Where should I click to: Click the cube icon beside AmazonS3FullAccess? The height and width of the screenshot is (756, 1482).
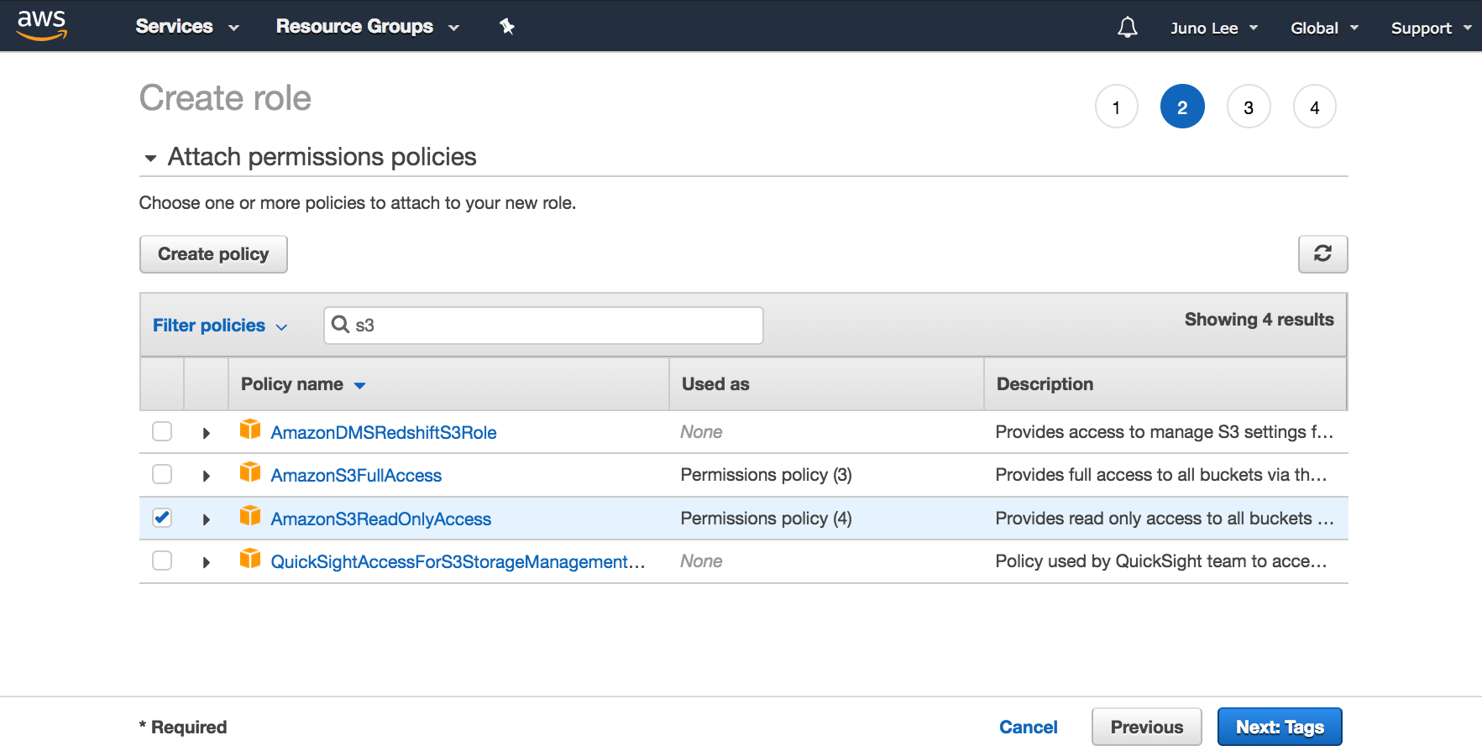[x=250, y=473]
